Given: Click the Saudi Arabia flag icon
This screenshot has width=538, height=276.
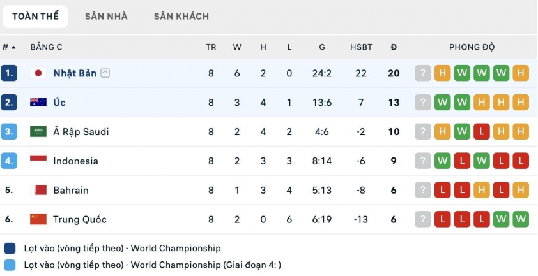Looking at the screenshot, I should coord(38,131).
